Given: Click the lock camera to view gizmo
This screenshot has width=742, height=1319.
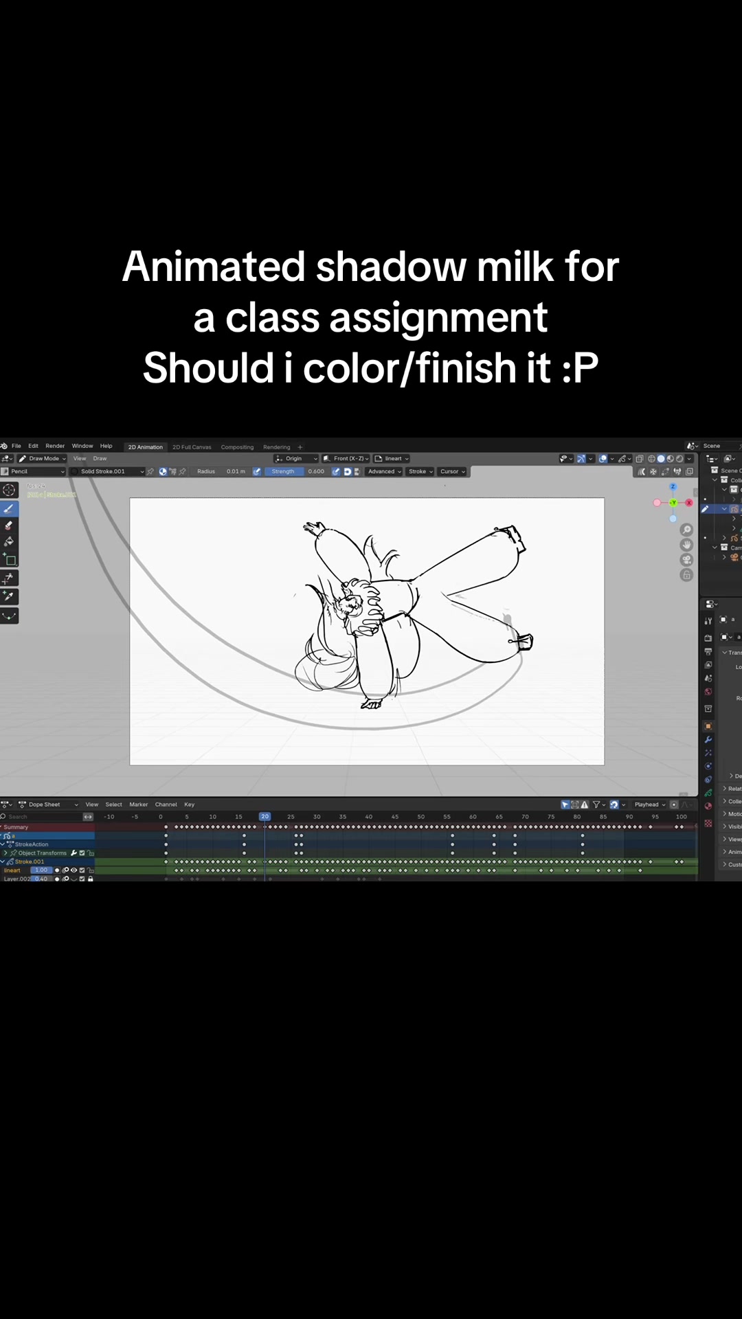Looking at the screenshot, I should (x=686, y=575).
